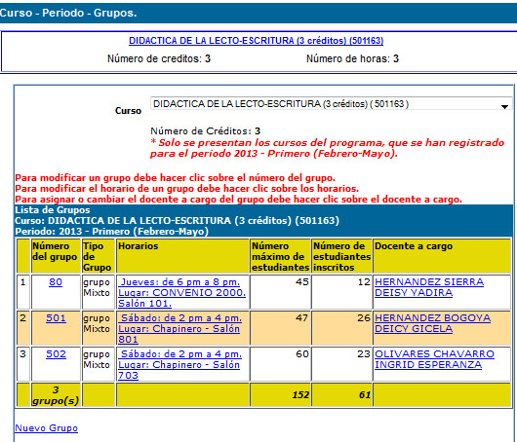Image resolution: width=517 pixels, height=442 pixels.
Task: Edit group 501 Sábado 2 pm schedule
Action: pos(181,318)
